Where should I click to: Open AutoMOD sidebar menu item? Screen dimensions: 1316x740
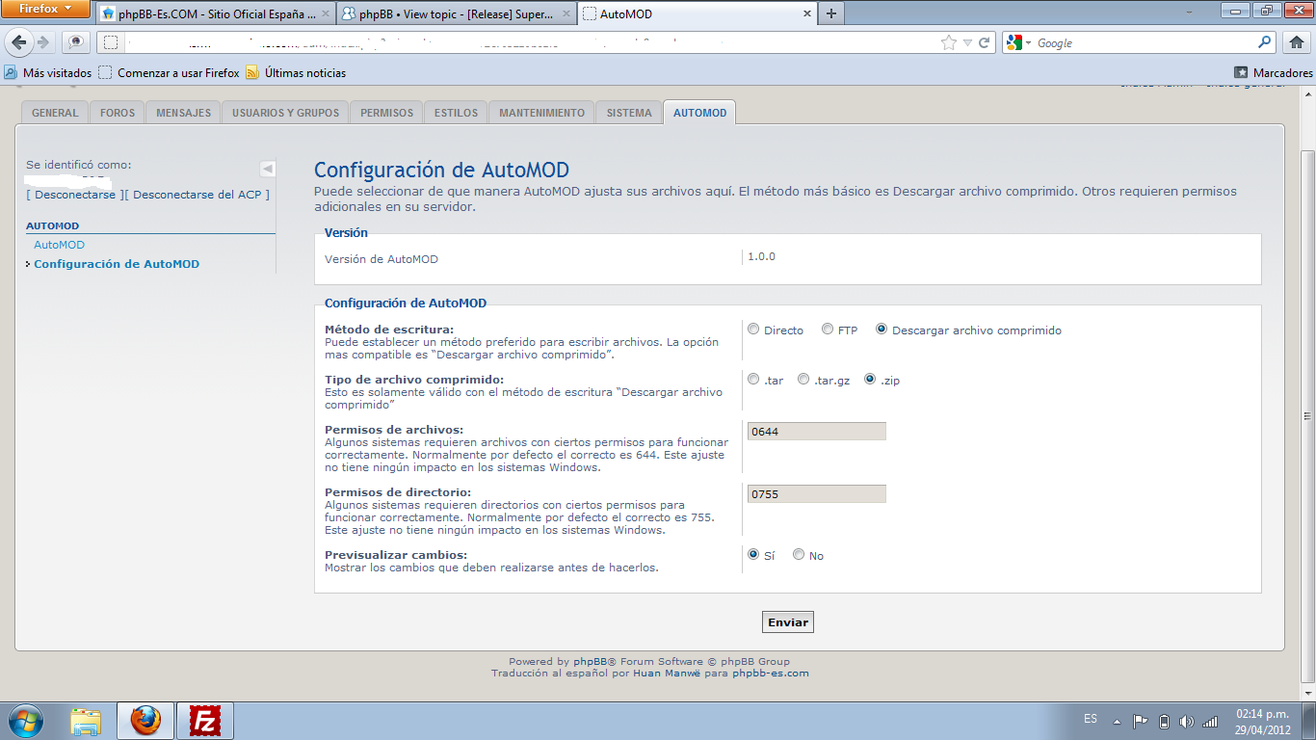point(60,245)
